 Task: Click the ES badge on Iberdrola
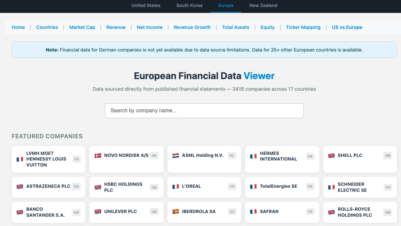232,211
